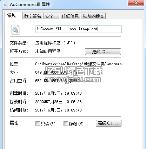The height and width of the screenshot is (149, 146).
Task: Click the window title AuCommon.dll 属性
Action: pyautogui.click(x=30, y=5)
